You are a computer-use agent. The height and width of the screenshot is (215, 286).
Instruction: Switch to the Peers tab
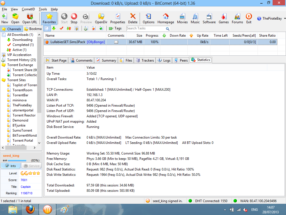(181, 60)
